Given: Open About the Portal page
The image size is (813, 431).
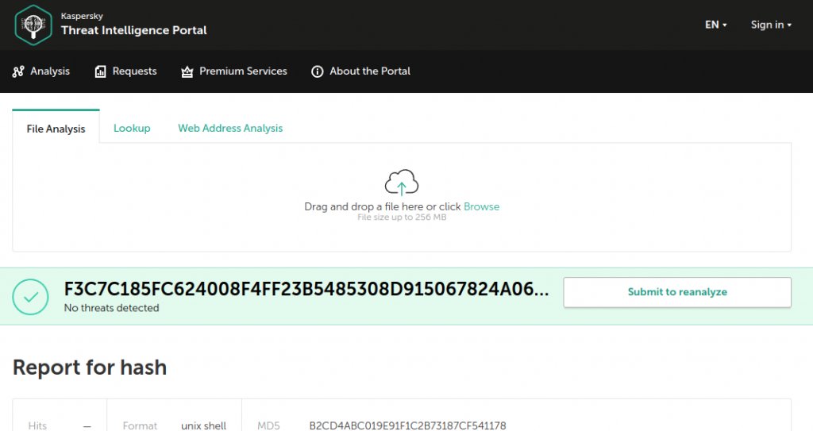Looking at the screenshot, I should pyautogui.click(x=370, y=71).
